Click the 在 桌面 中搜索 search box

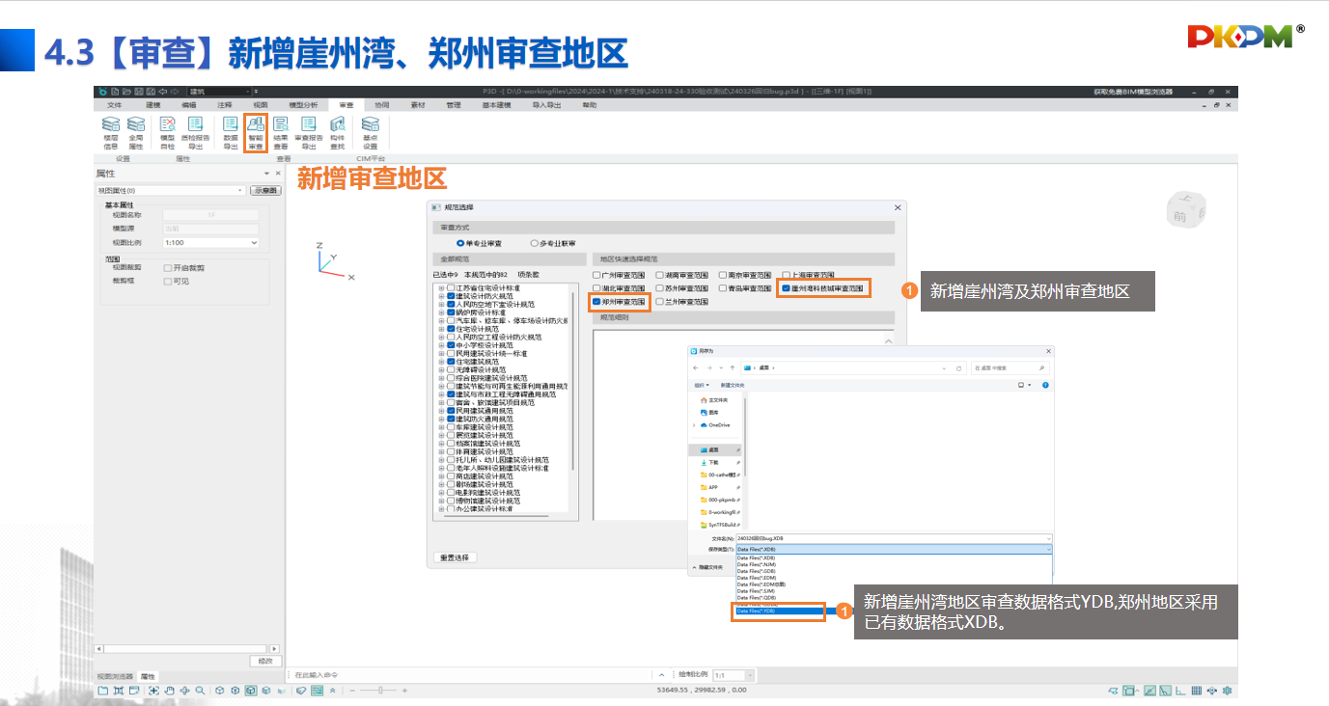(x=1010, y=368)
